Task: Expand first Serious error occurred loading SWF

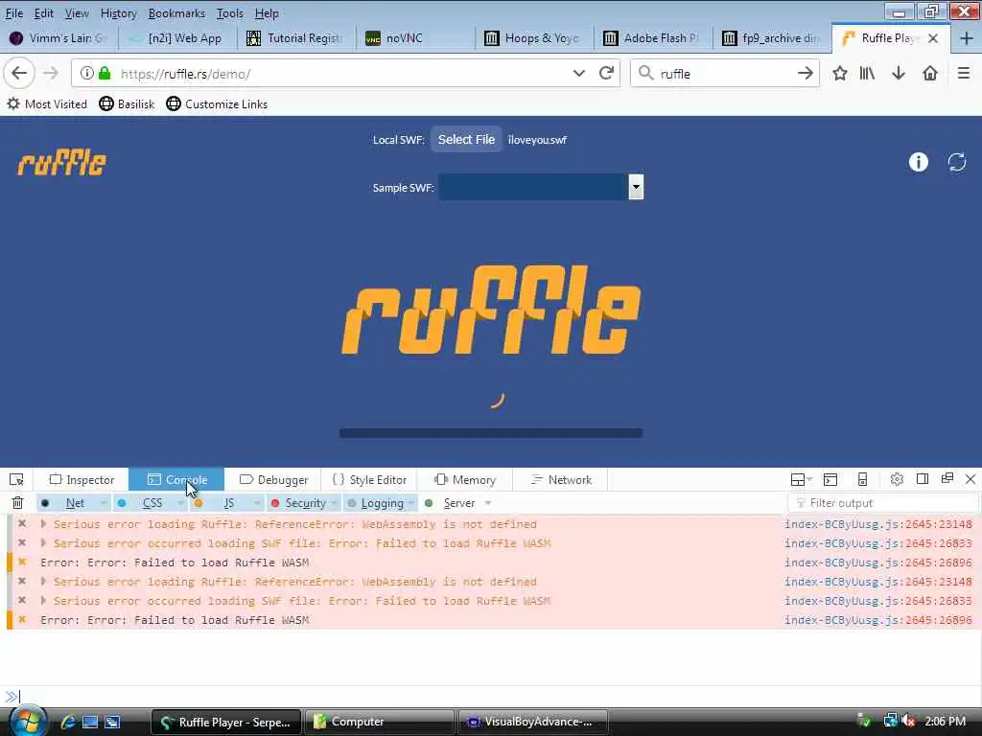Action: (x=43, y=542)
